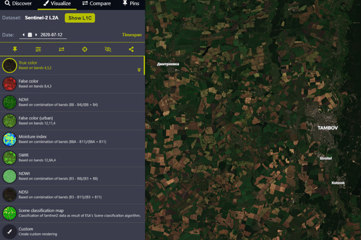Open Custom rendering with the brush icon
Screen dimensions: 361x240
click(9, 231)
